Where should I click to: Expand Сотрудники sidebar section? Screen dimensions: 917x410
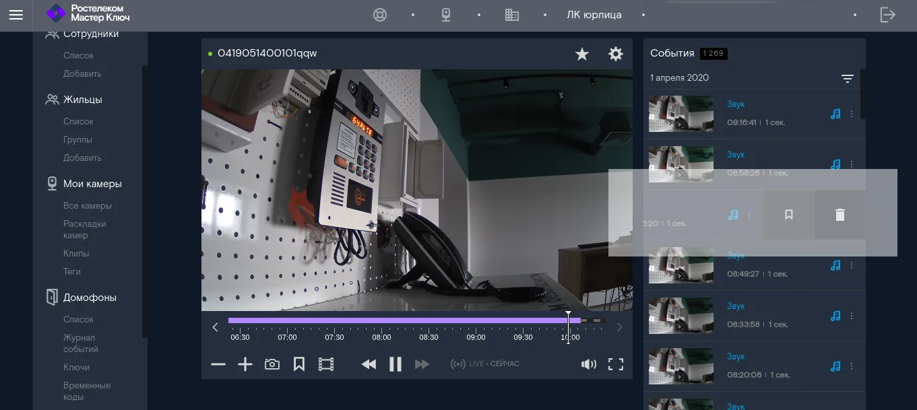click(x=82, y=34)
